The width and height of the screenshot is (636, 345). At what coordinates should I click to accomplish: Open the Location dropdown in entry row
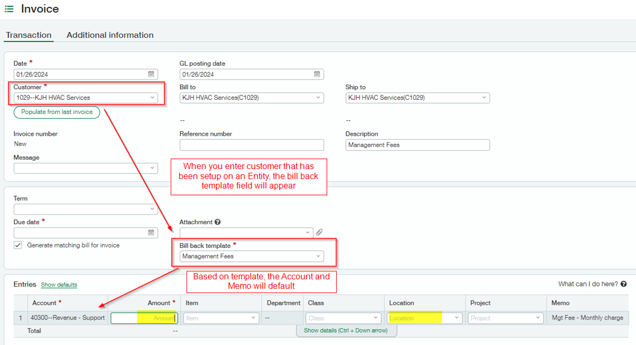pyautogui.click(x=457, y=318)
